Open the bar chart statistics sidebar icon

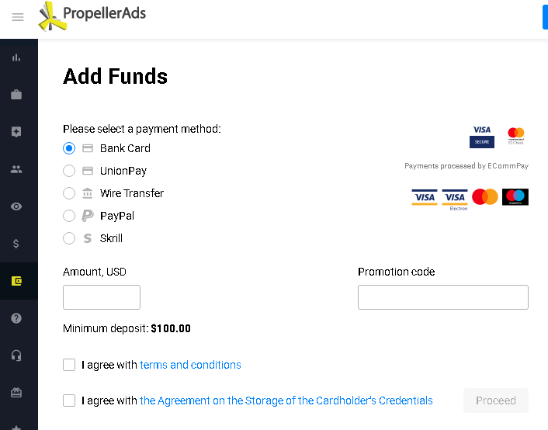(16, 57)
